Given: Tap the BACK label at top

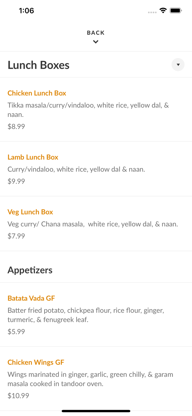Looking at the screenshot, I should [96, 33].
